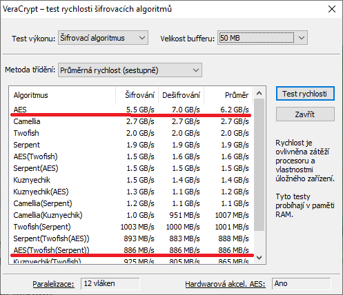Expand the Metoda třídění sort dropdown
Viewport: 343px width, 295px height.
[130, 70]
